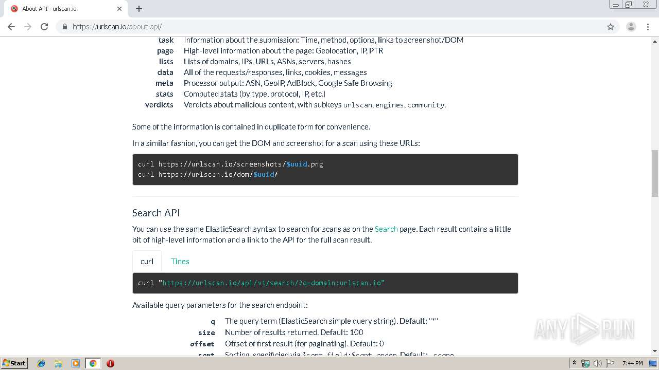Open the Chrome three-dot menu

pyautogui.click(x=648, y=27)
